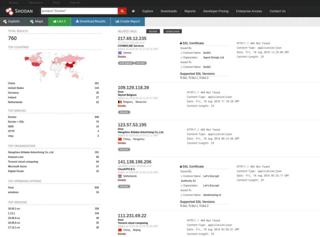Viewport: 320px width, 237px height.
Task: Click the COSMOLINE Services organization
Action: [x=131, y=46]
